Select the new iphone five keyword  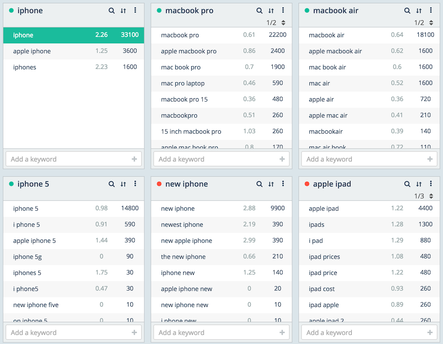[74, 305]
